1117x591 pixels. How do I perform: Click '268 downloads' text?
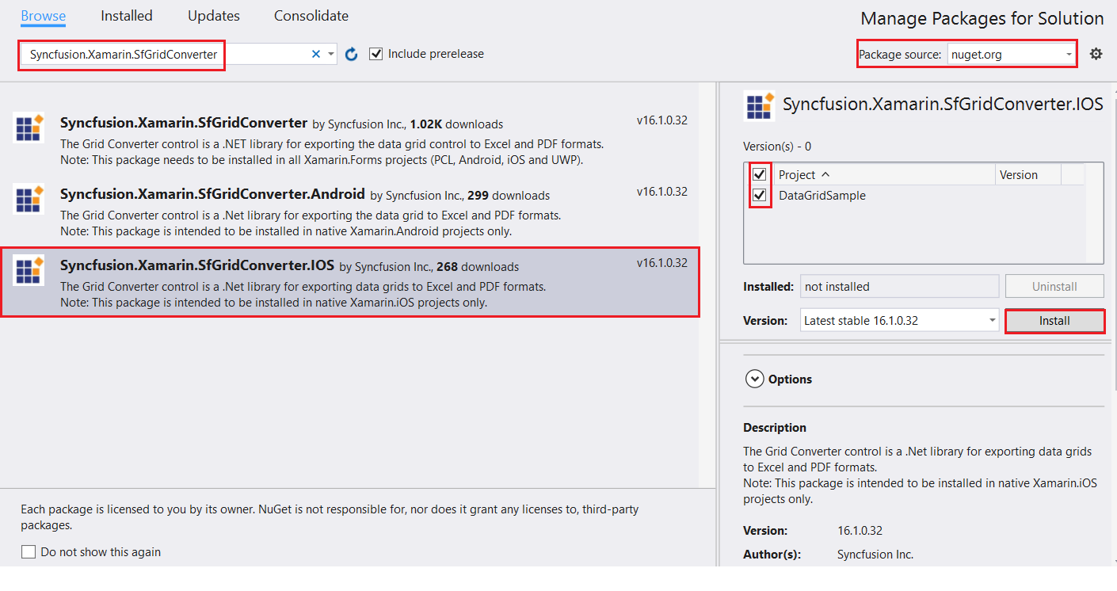pos(478,267)
